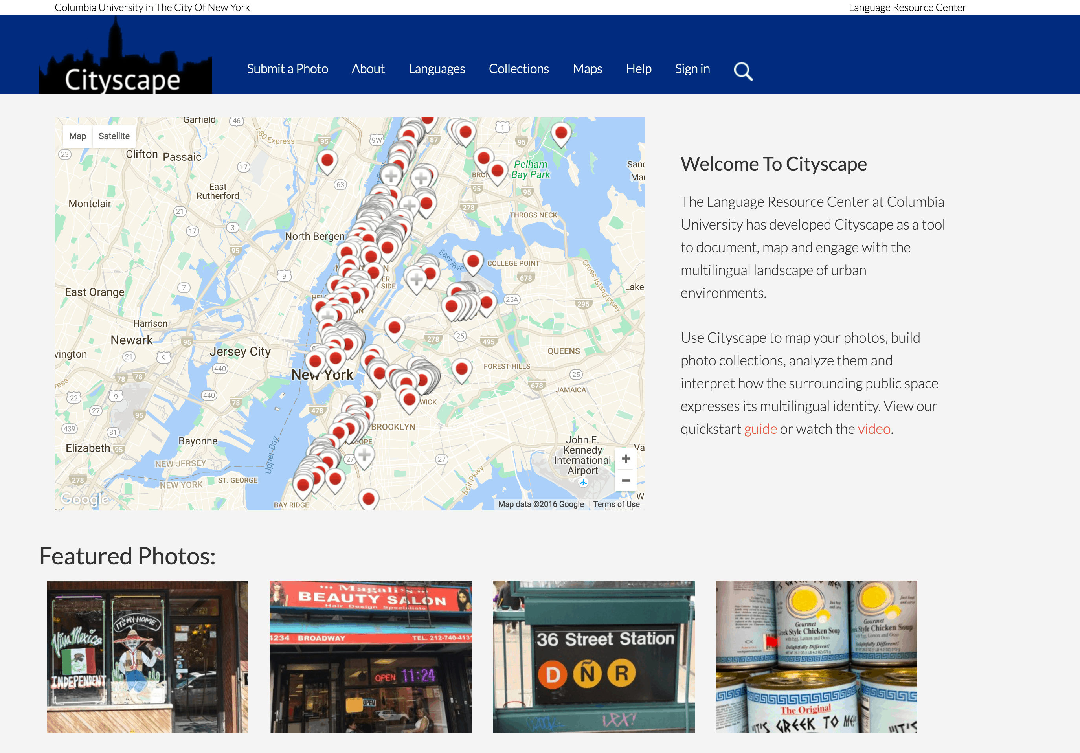Click the Cityscape skyline logo
This screenshot has width=1080, height=753.
[126, 55]
